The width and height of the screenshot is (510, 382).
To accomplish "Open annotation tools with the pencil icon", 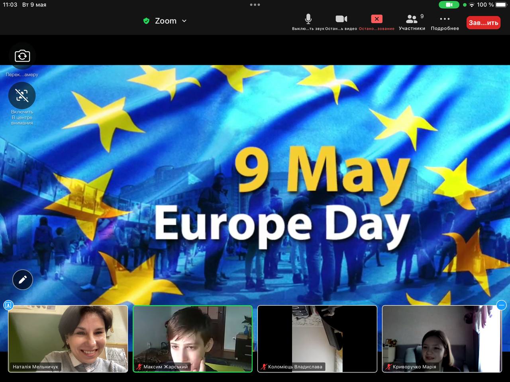I will tap(23, 280).
